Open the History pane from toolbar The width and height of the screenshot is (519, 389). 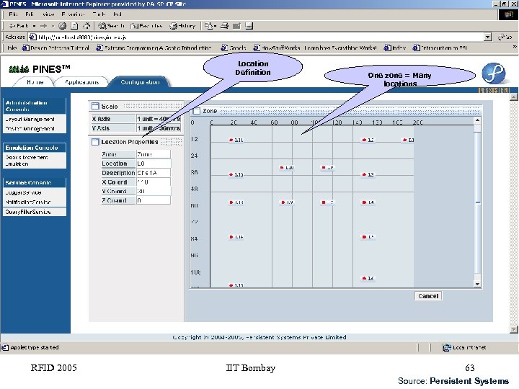click(x=182, y=26)
